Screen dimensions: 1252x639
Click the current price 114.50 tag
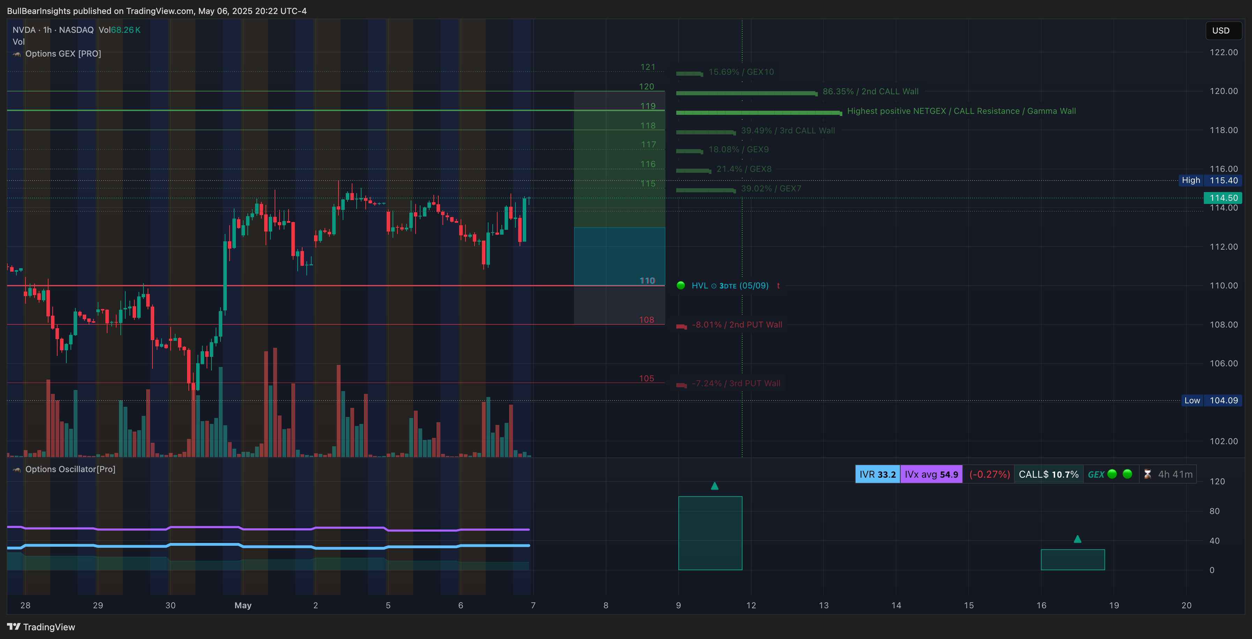1223,198
